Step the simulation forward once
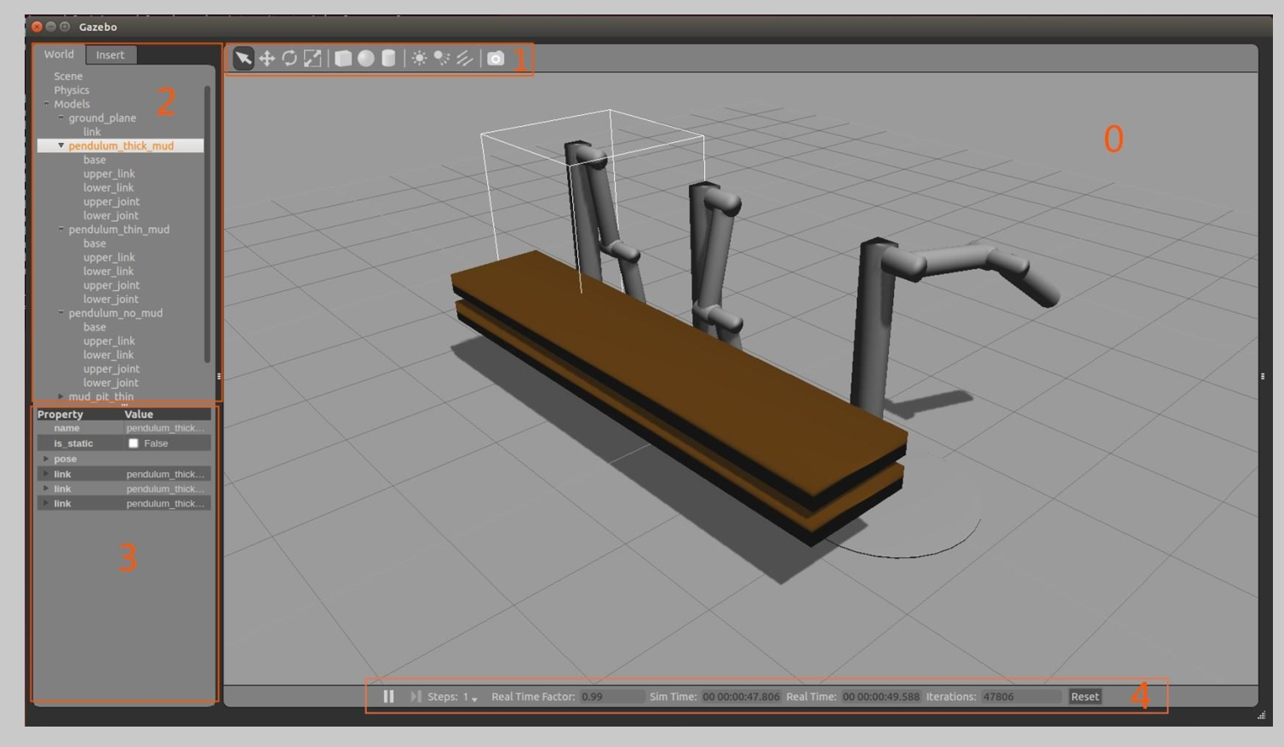The width and height of the screenshot is (1284, 747). (416, 696)
